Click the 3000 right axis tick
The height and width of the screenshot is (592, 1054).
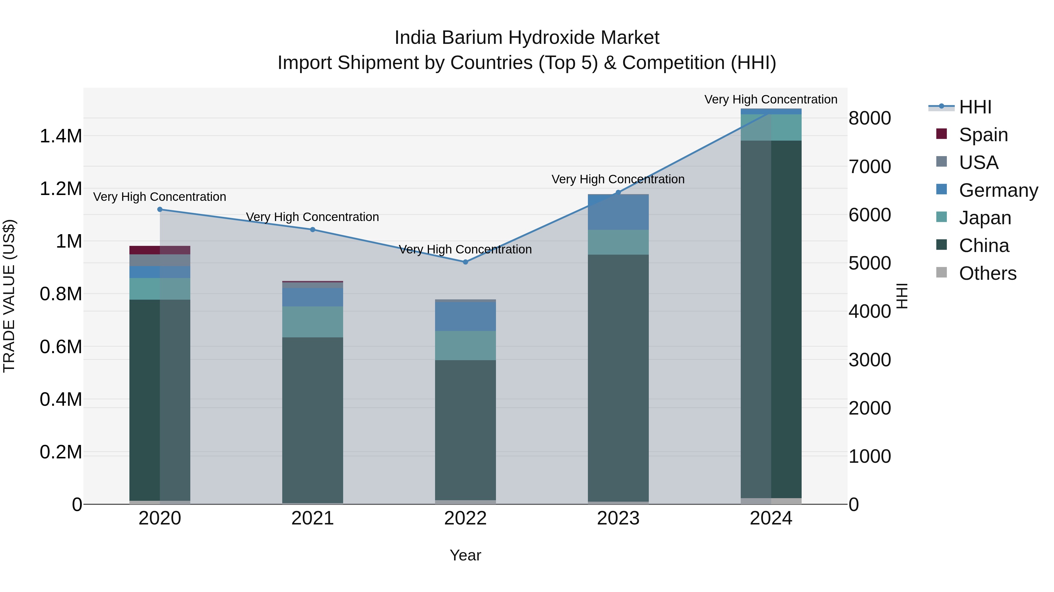click(870, 360)
